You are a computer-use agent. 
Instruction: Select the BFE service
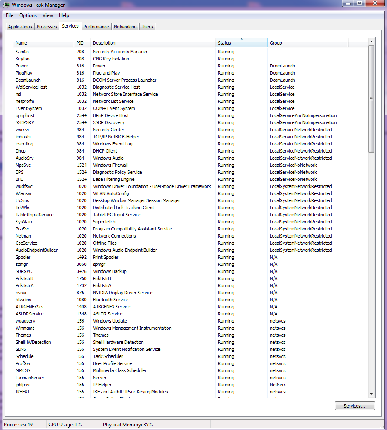pyautogui.click(x=190, y=179)
